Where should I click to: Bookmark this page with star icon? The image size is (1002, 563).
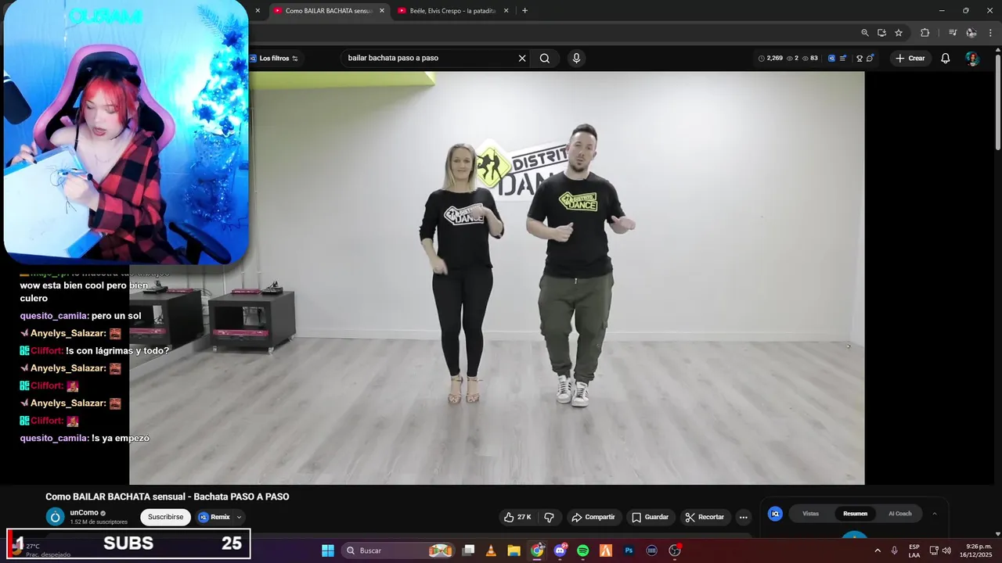click(x=899, y=33)
